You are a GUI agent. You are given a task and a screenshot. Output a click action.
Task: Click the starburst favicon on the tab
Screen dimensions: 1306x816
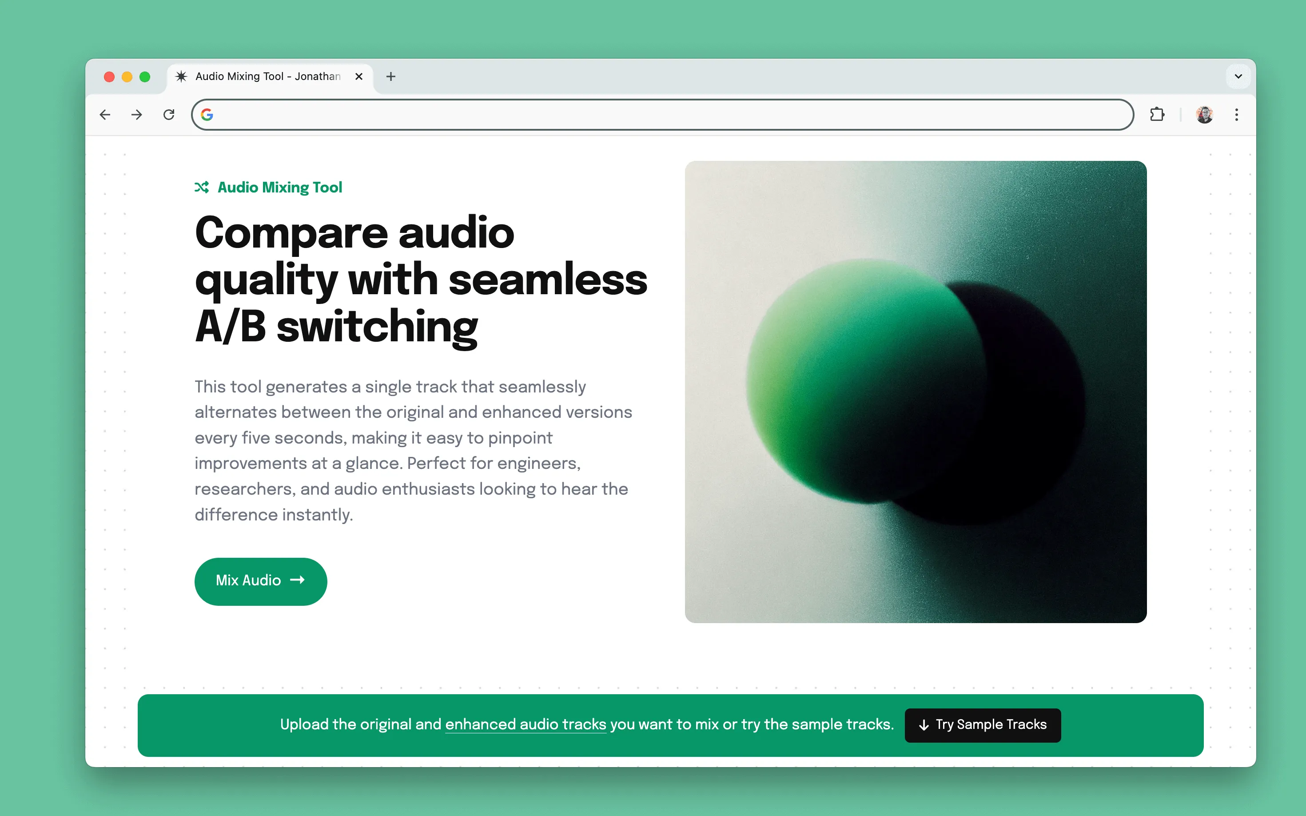181,76
